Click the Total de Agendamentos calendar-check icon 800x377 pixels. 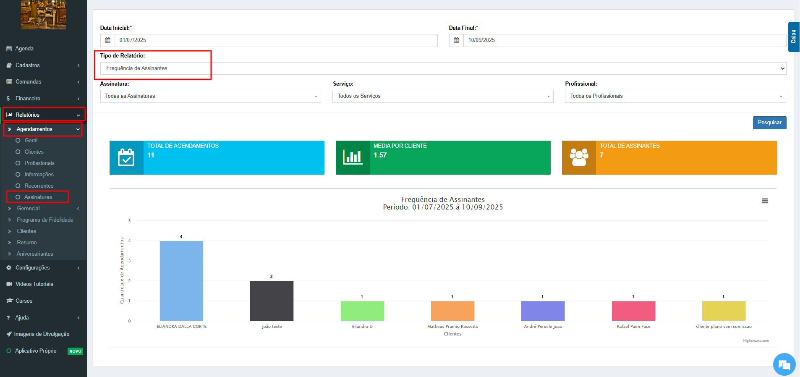[126, 157]
